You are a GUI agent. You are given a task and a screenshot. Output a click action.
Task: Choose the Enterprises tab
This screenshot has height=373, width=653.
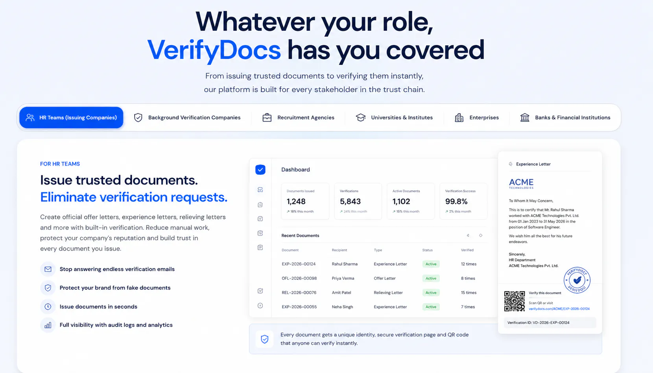point(477,117)
